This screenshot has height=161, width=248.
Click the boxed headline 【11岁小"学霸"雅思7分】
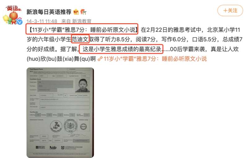[82, 29]
